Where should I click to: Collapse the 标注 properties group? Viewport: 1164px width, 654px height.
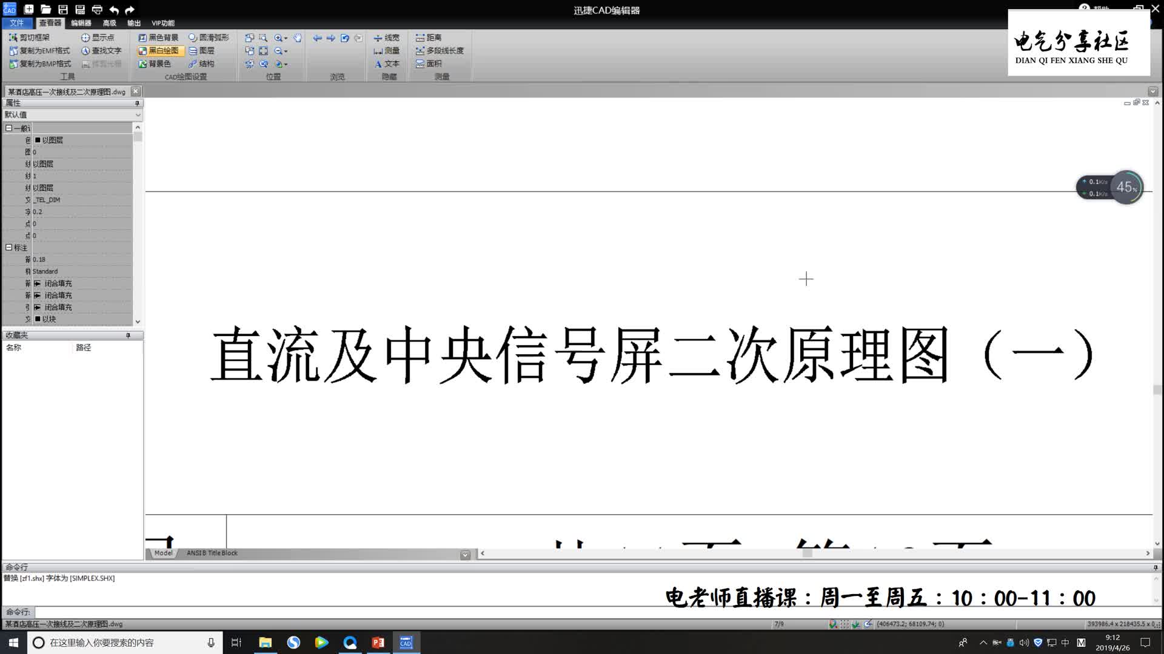(9, 247)
